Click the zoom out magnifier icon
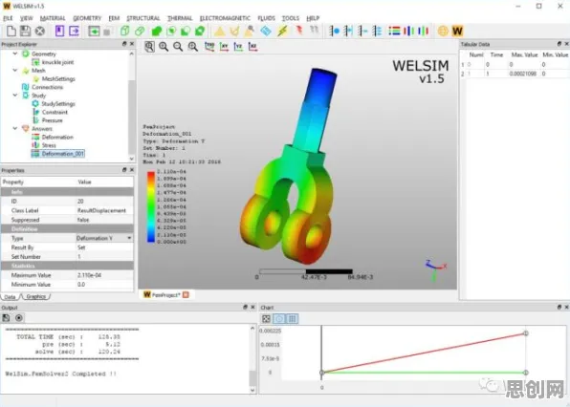This screenshot has height=407, width=570. pyautogui.click(x=178, y=47)
